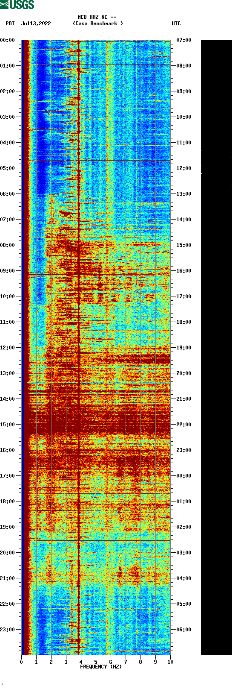Click the station title 'MCB HHZ NC --'
The image size is (235, 689).
pyautogui.click(x=97, y=17)
